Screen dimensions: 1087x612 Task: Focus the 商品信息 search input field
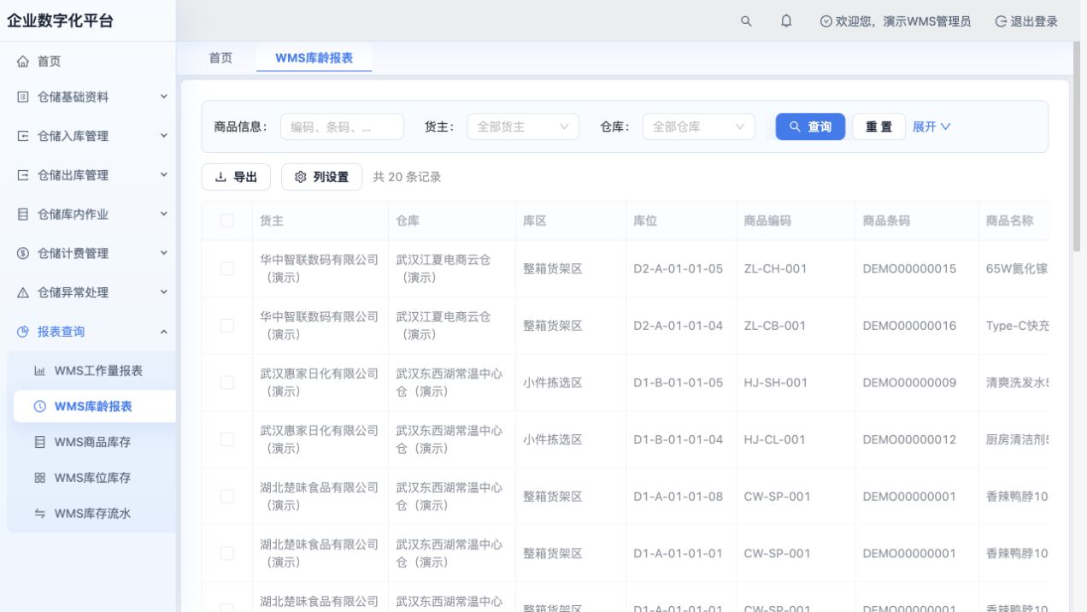342,127
